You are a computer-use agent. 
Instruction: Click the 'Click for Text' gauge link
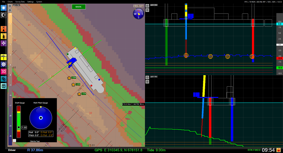point(35,141)
